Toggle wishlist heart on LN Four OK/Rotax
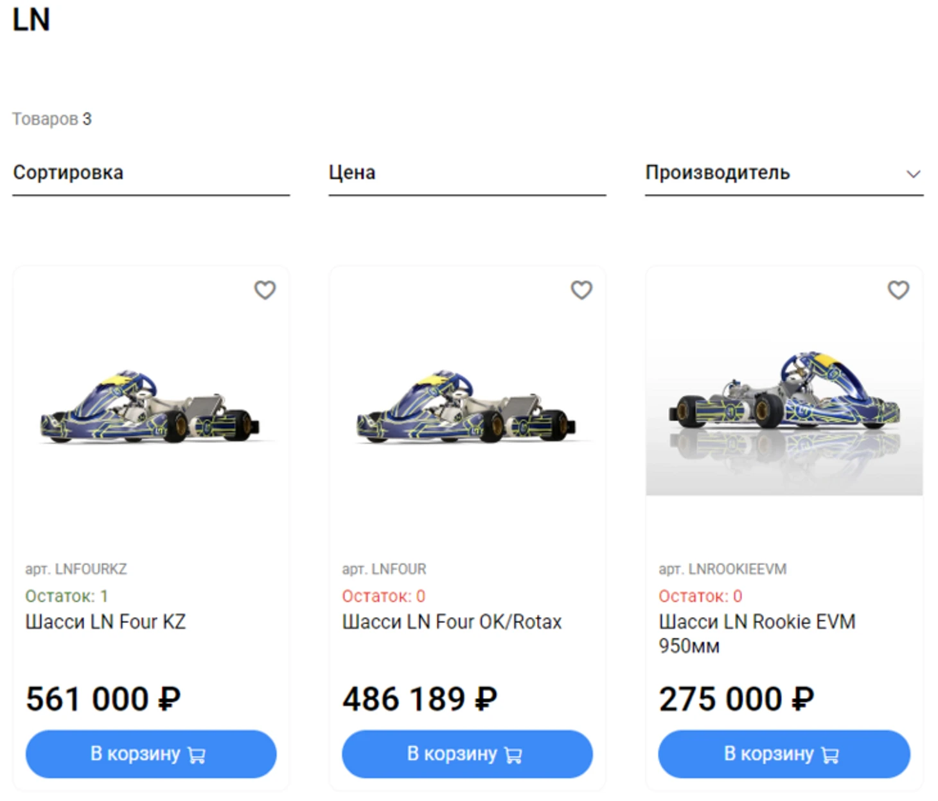The width and height of the screenshot is (938, 801). (x=581, y=290)
